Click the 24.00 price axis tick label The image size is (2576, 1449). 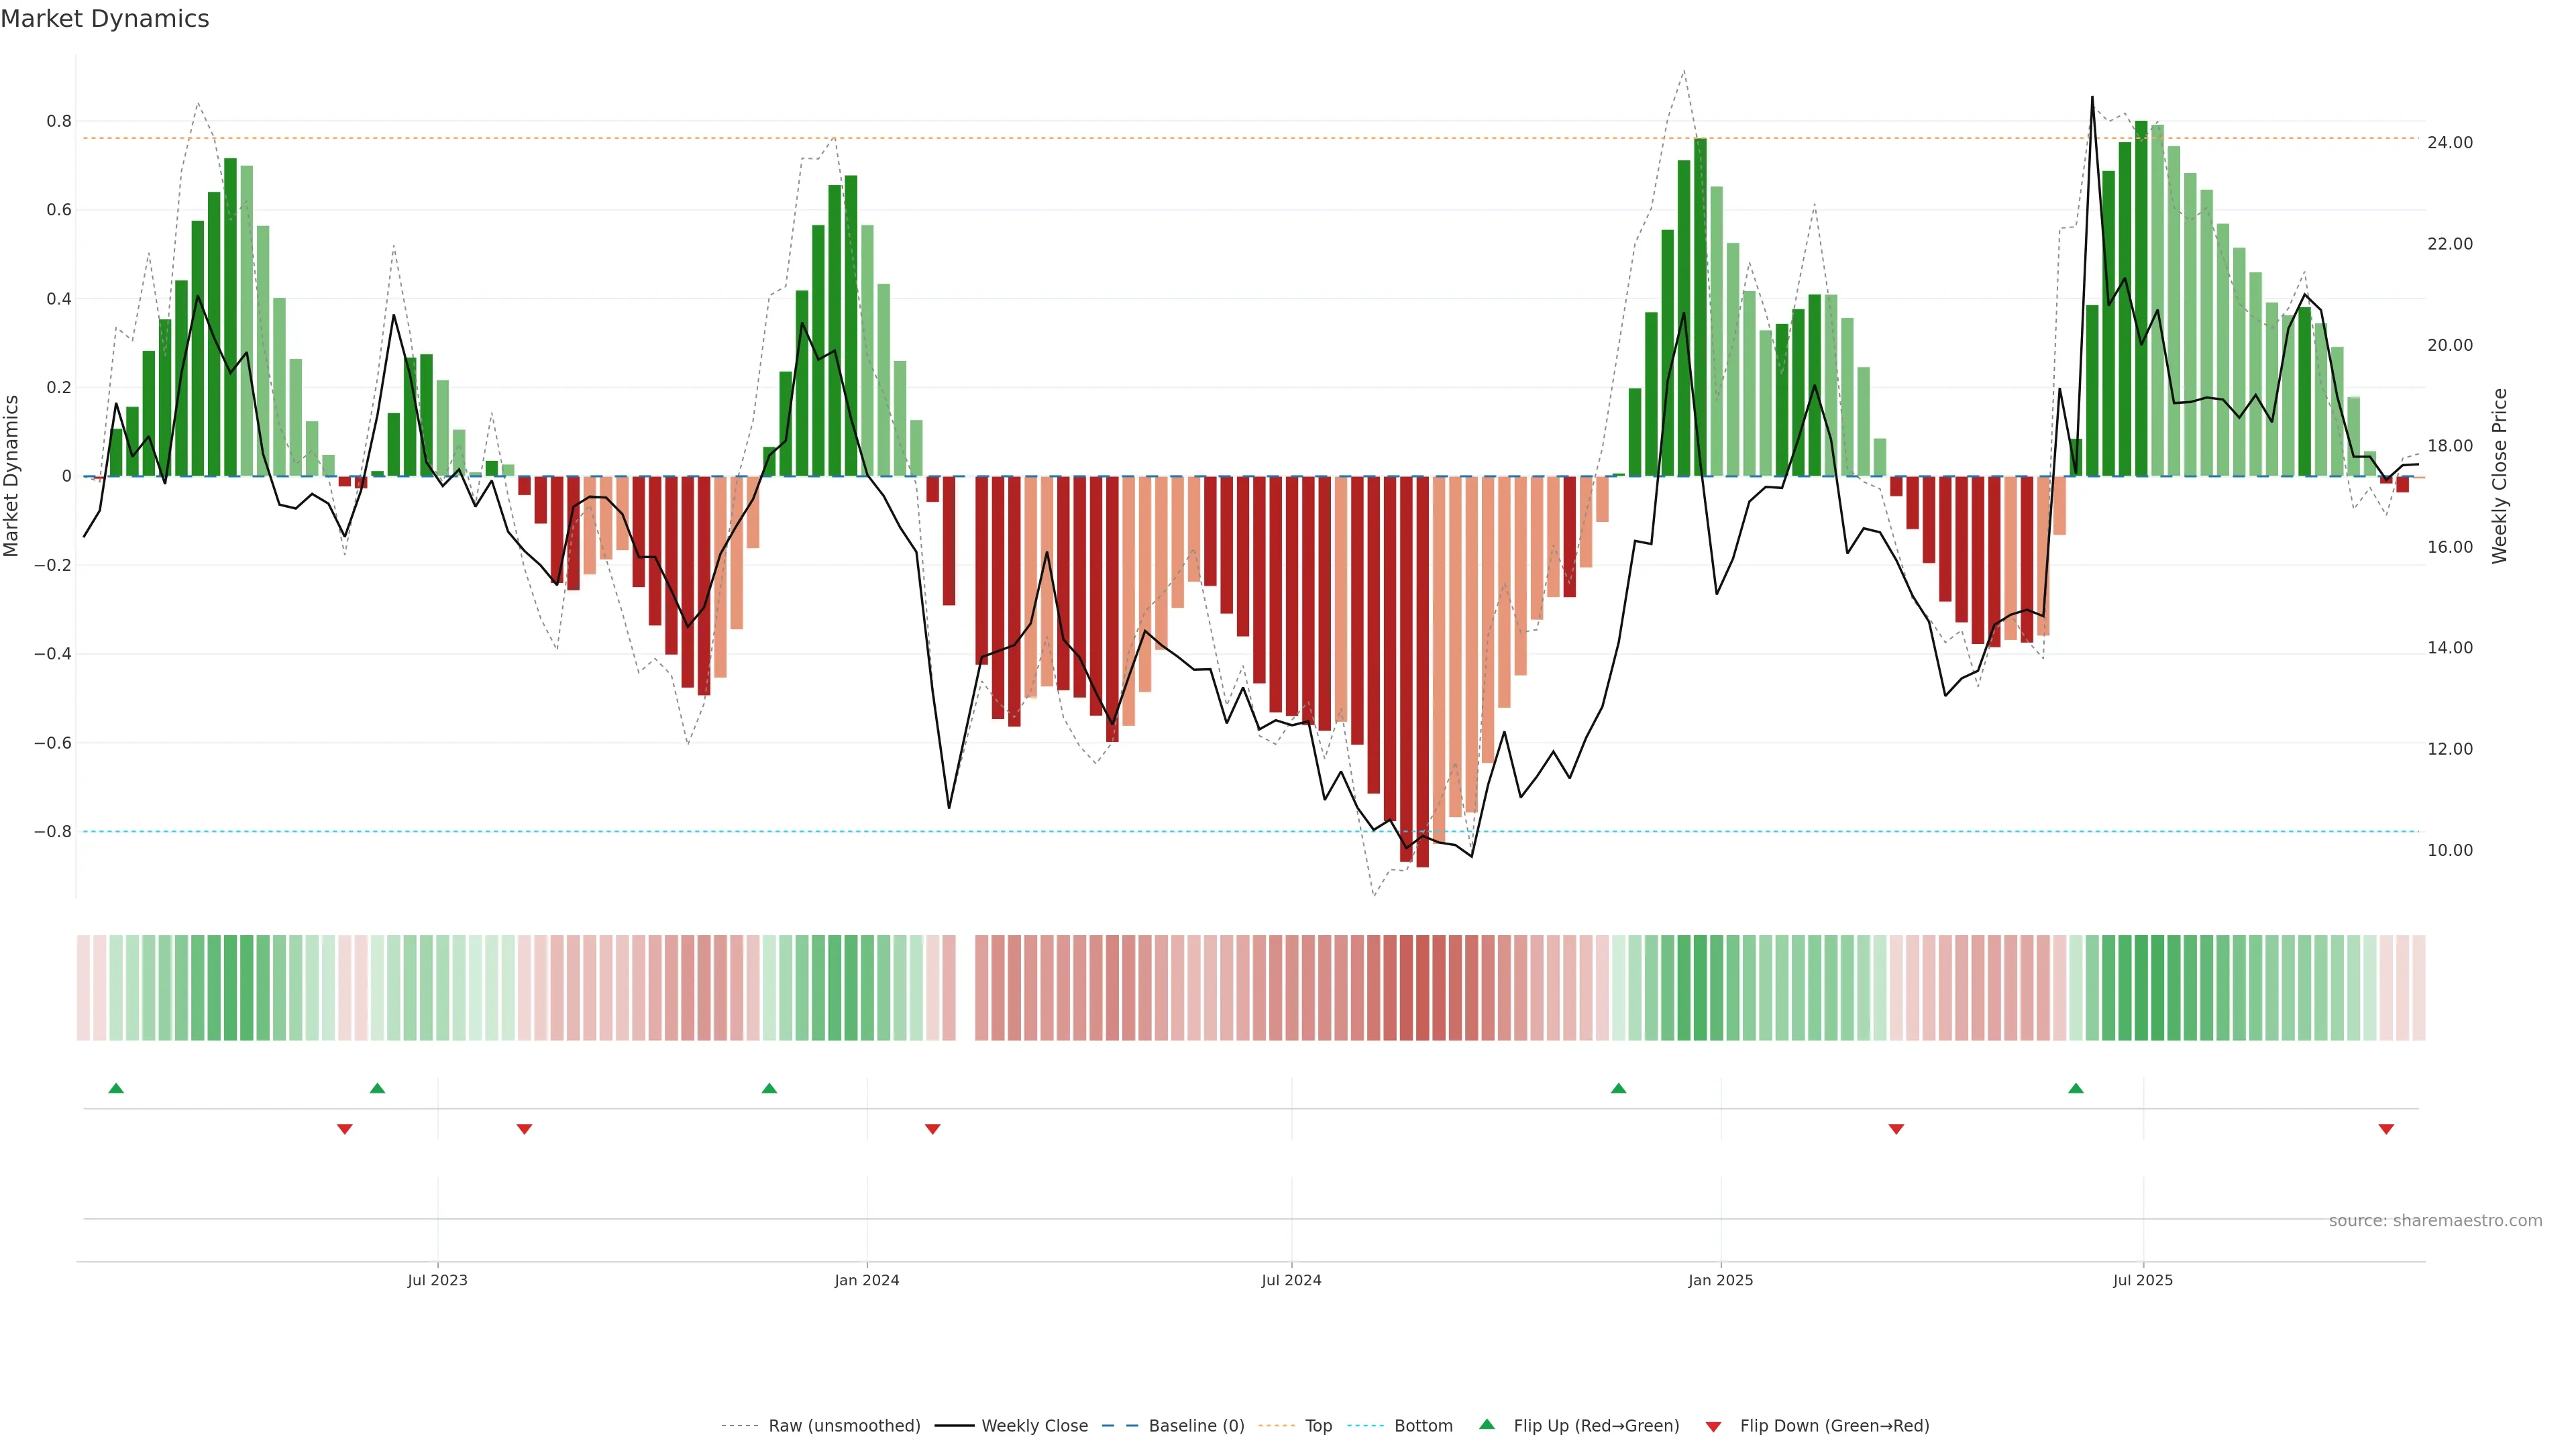pyautogui.click(x=2449, y=143)
